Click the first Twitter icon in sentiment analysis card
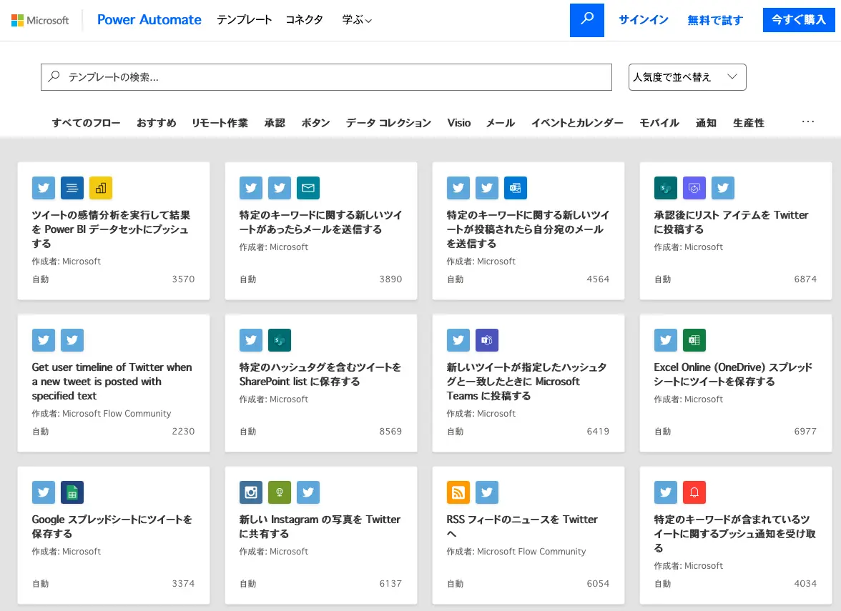 tap(44, 188)
